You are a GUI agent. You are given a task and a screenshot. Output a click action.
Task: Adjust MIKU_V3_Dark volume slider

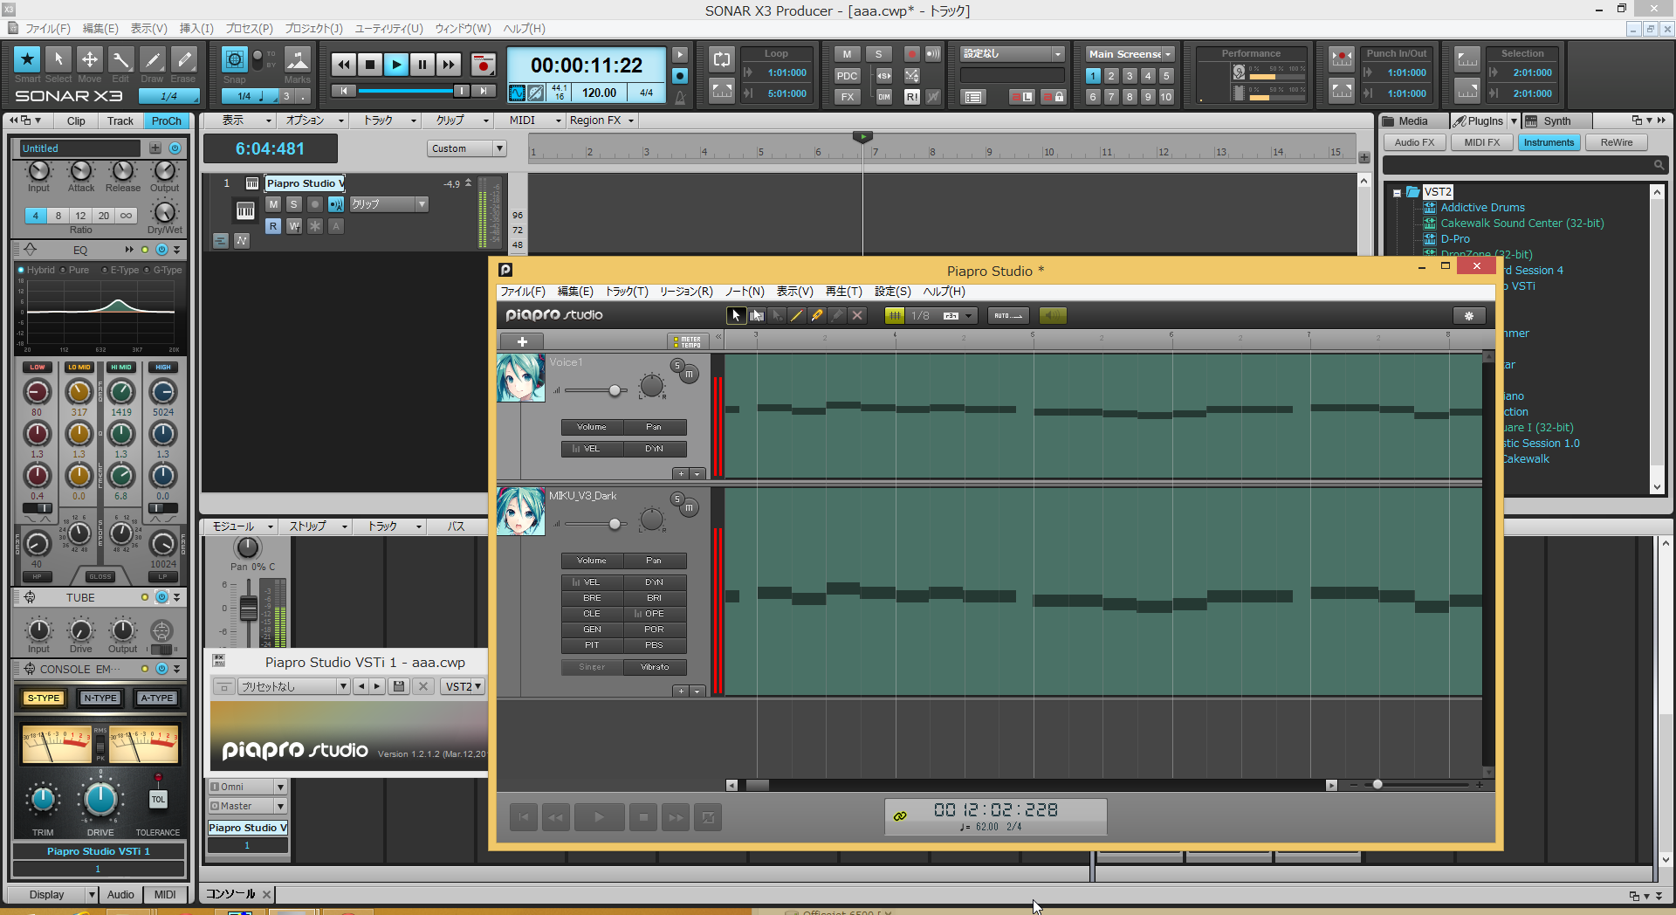pos(615,524)
